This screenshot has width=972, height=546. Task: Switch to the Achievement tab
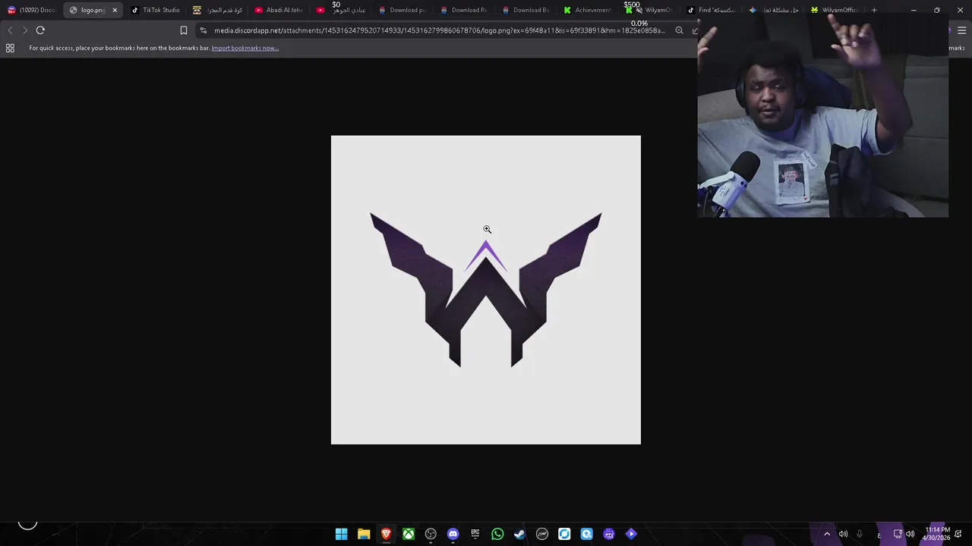(588, 10)
